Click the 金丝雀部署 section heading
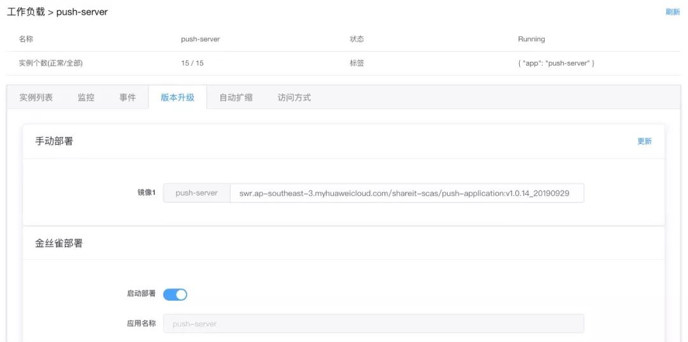Image resolution: width=688 pixels, height=342 pixels. (x=59, y=243)
